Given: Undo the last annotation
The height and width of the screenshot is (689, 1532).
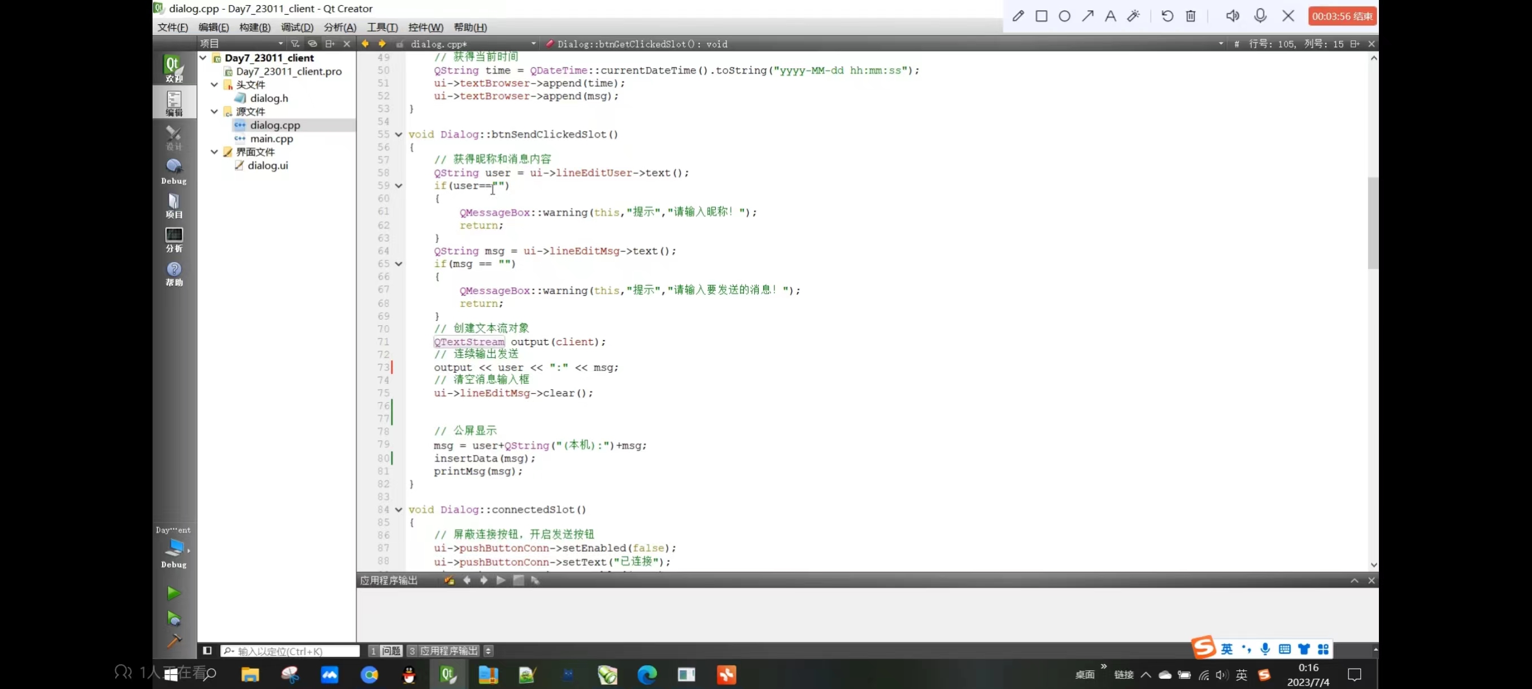Looking at the screenshot, I should point(1167,16).
